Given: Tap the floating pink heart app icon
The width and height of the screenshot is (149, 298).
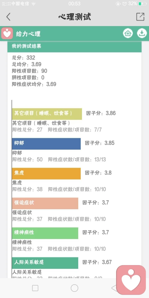Looking at the screenshot, I should [131, 280].
